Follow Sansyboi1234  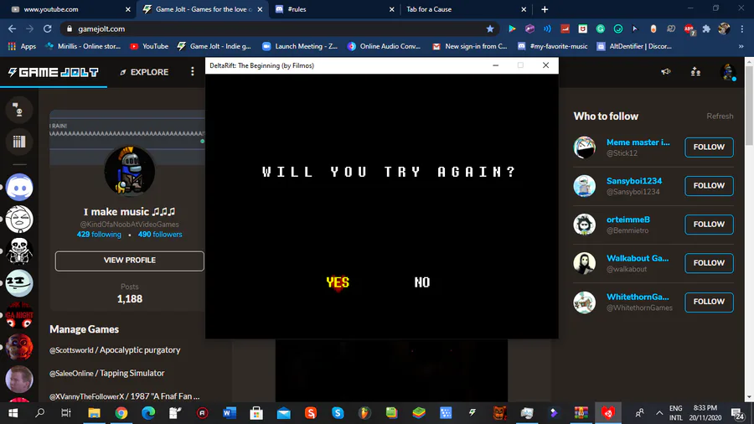pos(709,185)
